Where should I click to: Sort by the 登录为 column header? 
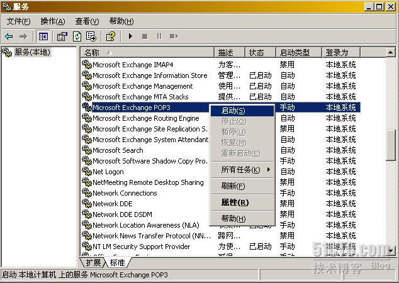(341, 53)
